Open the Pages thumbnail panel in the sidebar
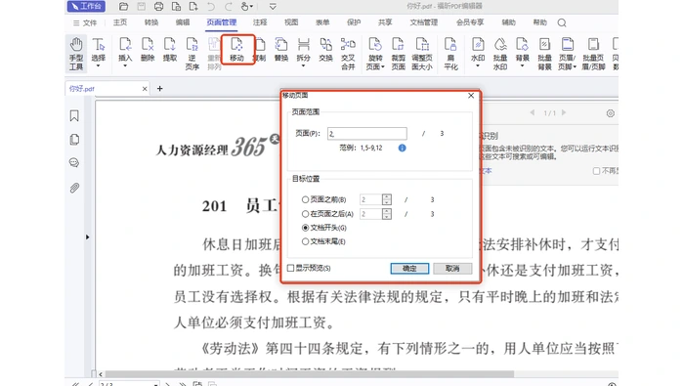Viewport: 684px width, 386px height. coord(74,140)
